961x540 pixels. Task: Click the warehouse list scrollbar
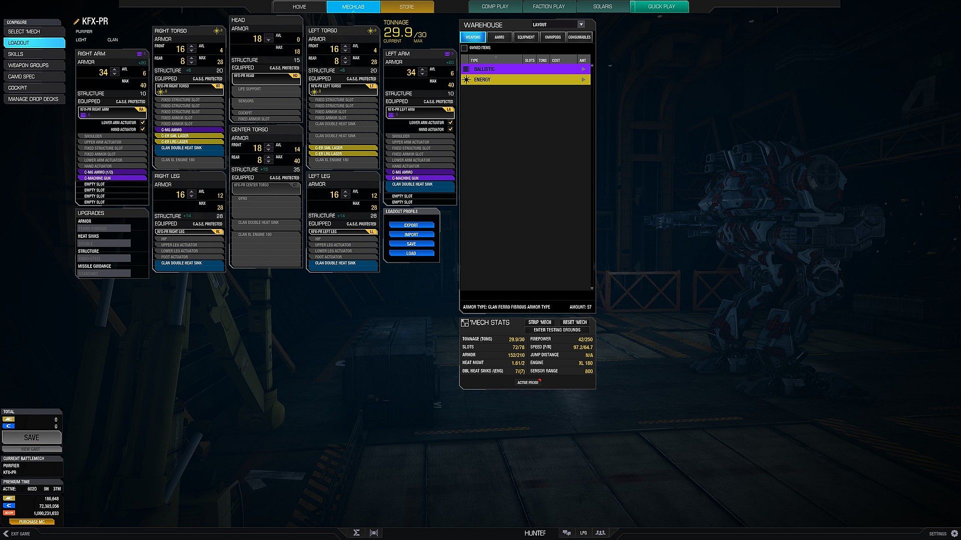point(592,175)
